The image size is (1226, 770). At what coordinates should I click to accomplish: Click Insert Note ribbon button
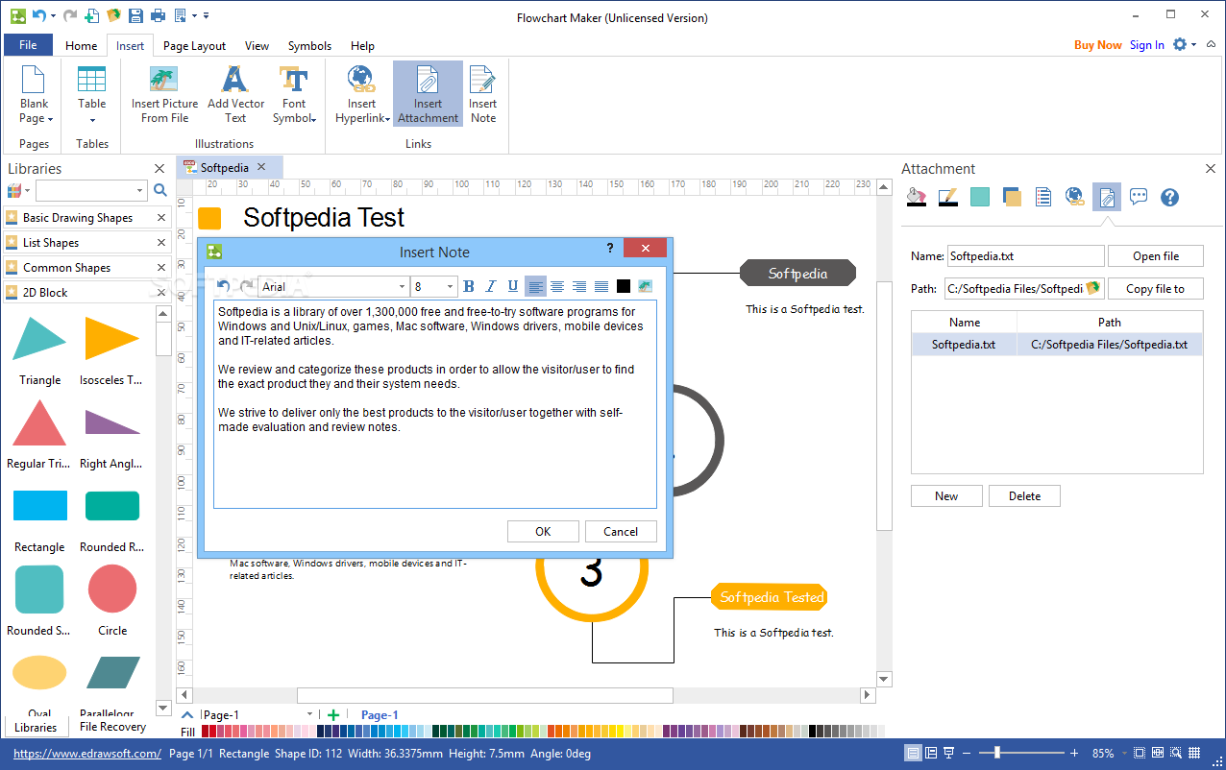[x=482, y=95]
